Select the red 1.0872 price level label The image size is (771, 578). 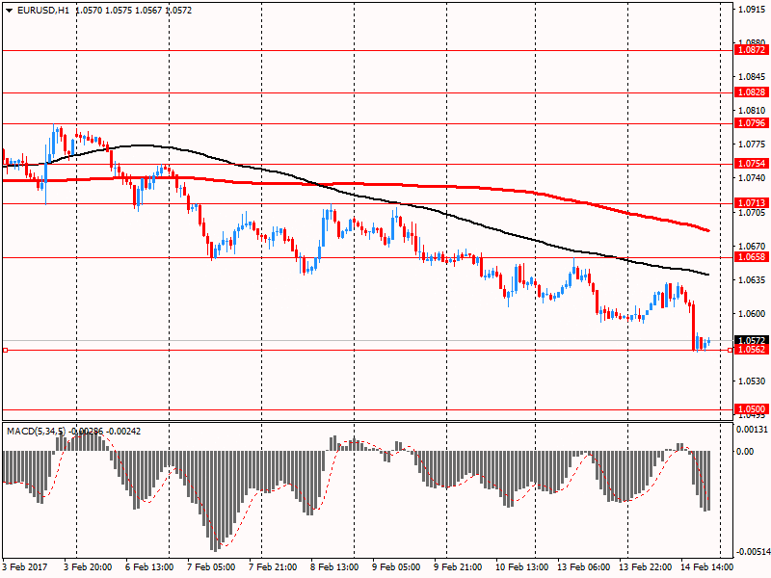click(751, 49)
